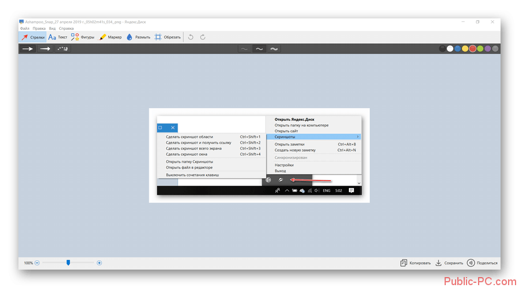Open the Вид menu
Viewport: 519px width, 288px height.
click(x=52, y=29)
